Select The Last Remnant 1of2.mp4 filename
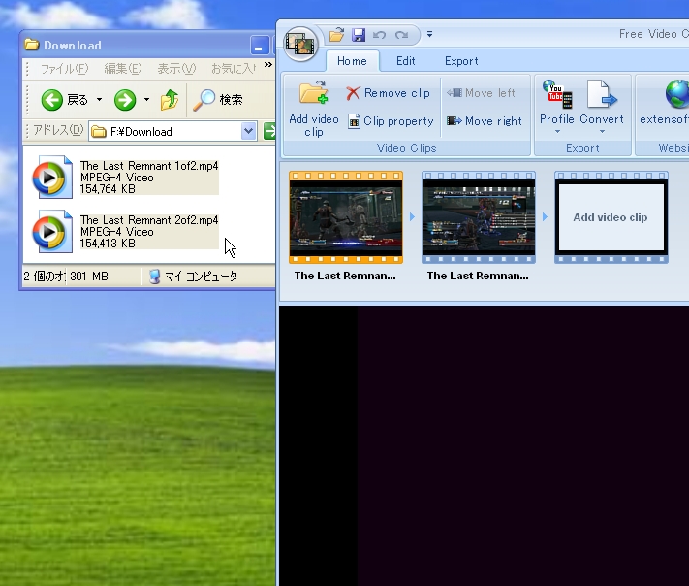The height and width of the screenshot is (586, 689). [x=149, y=166]
